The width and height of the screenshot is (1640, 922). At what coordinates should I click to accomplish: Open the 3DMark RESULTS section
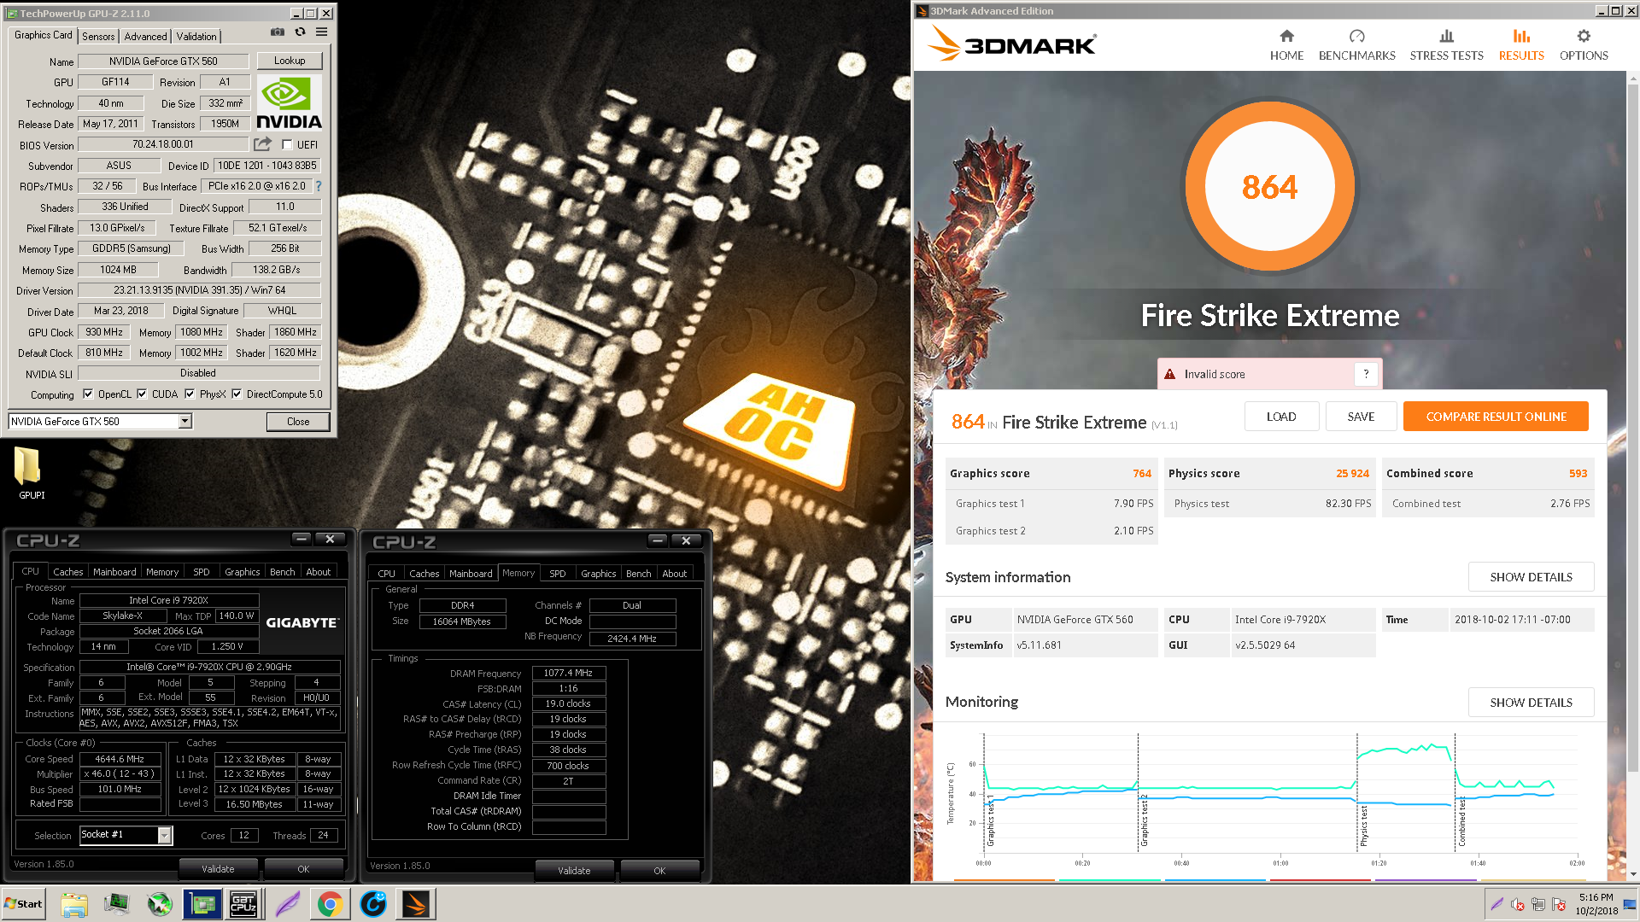coord(1521,45)
